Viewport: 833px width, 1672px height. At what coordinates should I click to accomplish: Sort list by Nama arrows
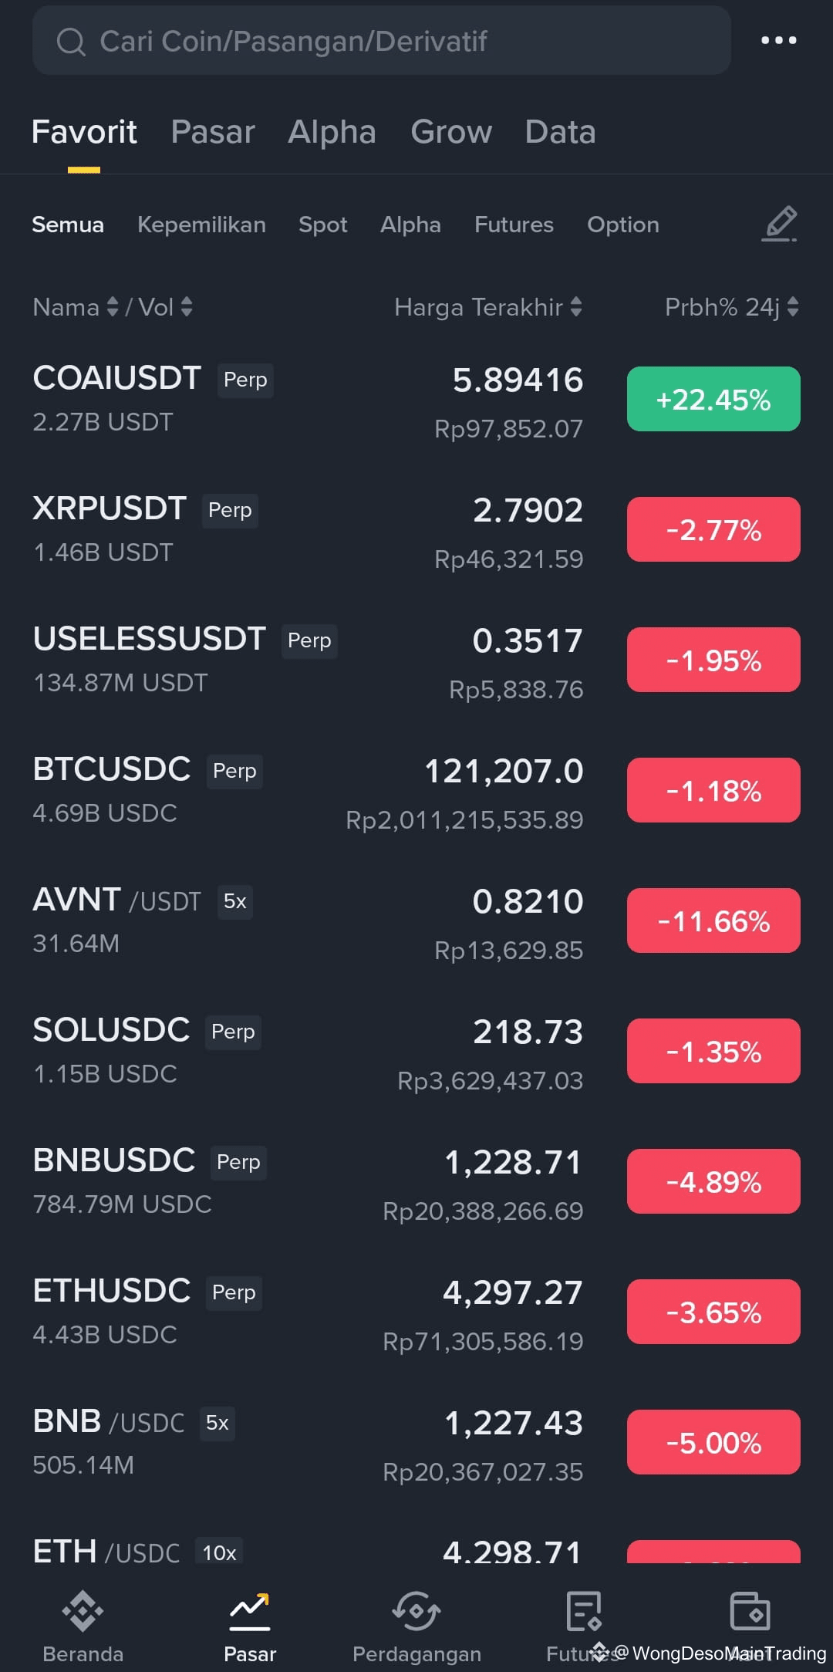click(113, 307)
